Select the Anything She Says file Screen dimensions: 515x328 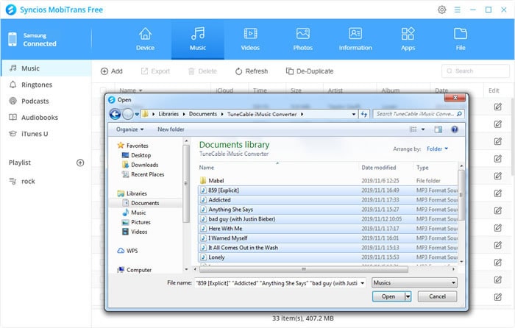click(328, 209)
